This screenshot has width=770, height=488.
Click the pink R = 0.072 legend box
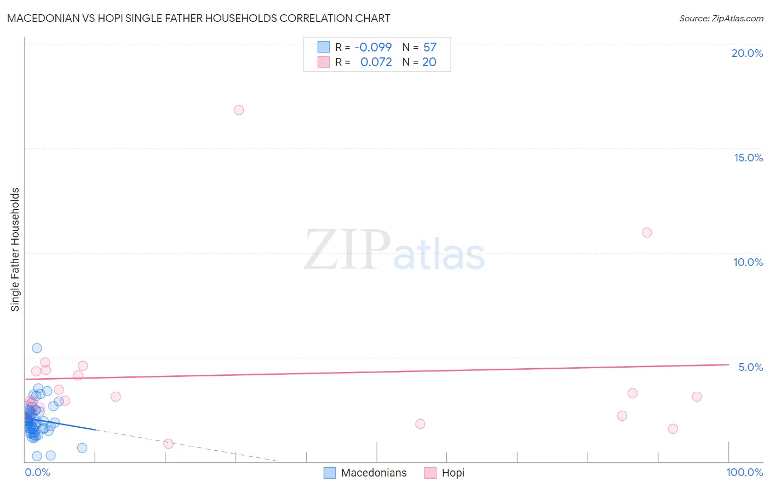324,62
